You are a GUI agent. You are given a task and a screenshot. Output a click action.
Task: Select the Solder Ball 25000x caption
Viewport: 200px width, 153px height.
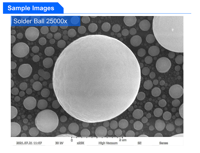(40, 21)
